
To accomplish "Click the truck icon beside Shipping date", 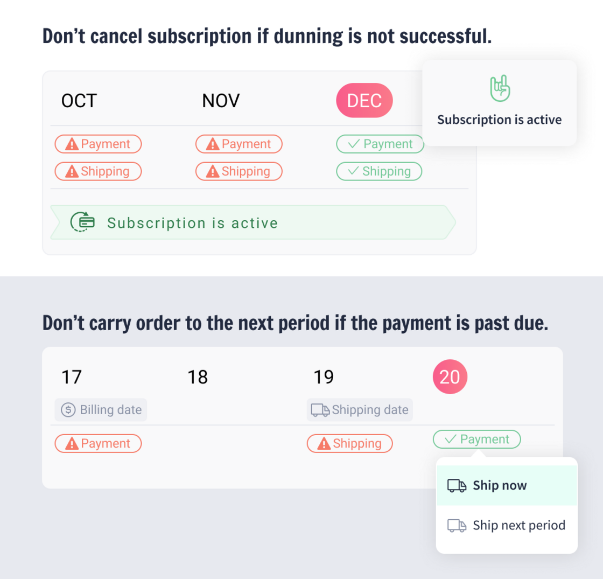I will [x=320, y=410].
